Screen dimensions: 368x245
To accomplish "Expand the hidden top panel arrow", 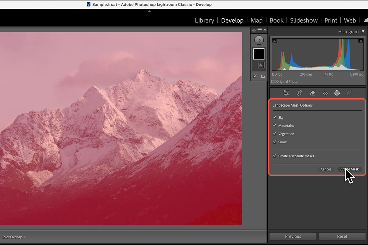I will [x=149, y=11].
